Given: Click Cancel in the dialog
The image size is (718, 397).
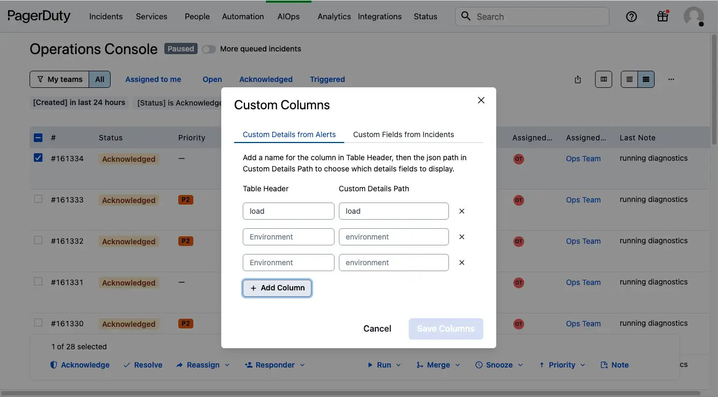Looking at the screenshot, I should coord(377,328).
